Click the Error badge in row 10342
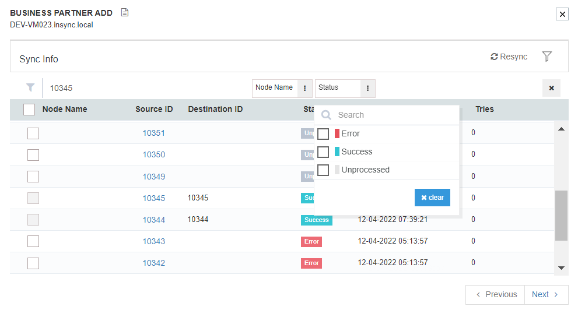The width and height of the screenshot is (578, 331). pyautogui.click(x=311, y=263)
